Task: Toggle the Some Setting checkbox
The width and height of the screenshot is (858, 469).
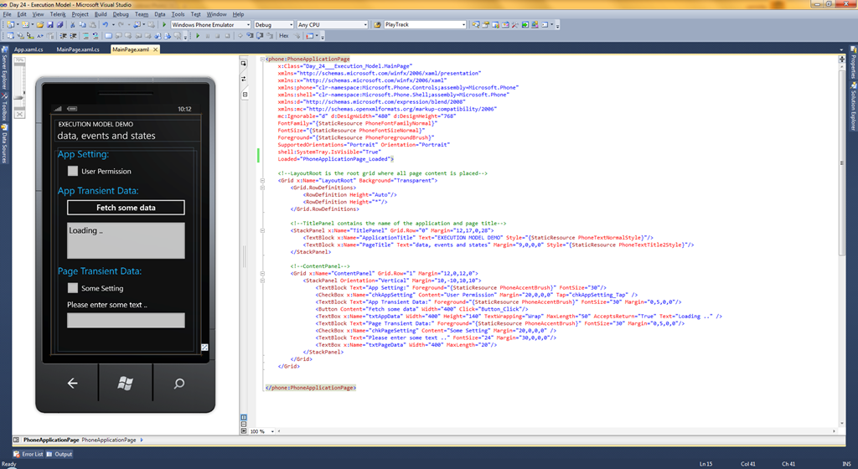Action: pyautogui.click(x=73, y=288)
